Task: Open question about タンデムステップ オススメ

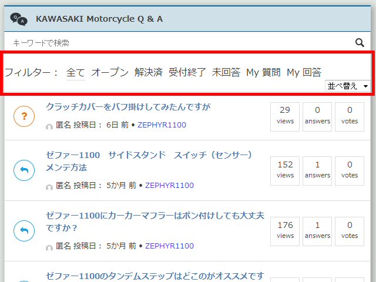Action: (x=155, y=276)
